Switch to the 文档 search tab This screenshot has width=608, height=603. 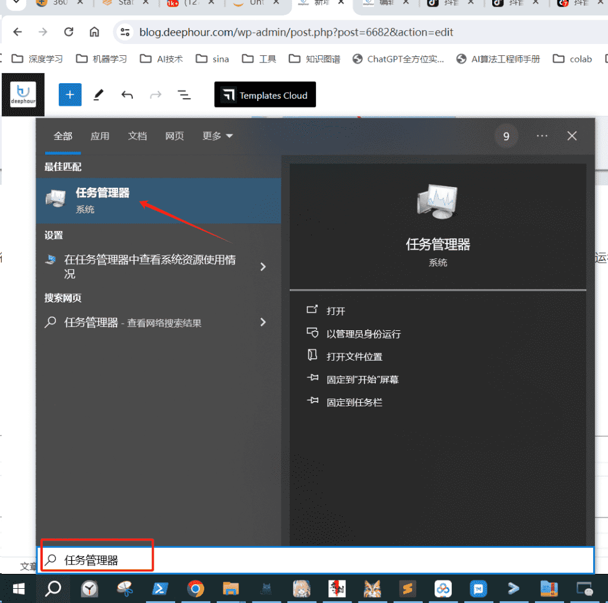pos(137,136)
